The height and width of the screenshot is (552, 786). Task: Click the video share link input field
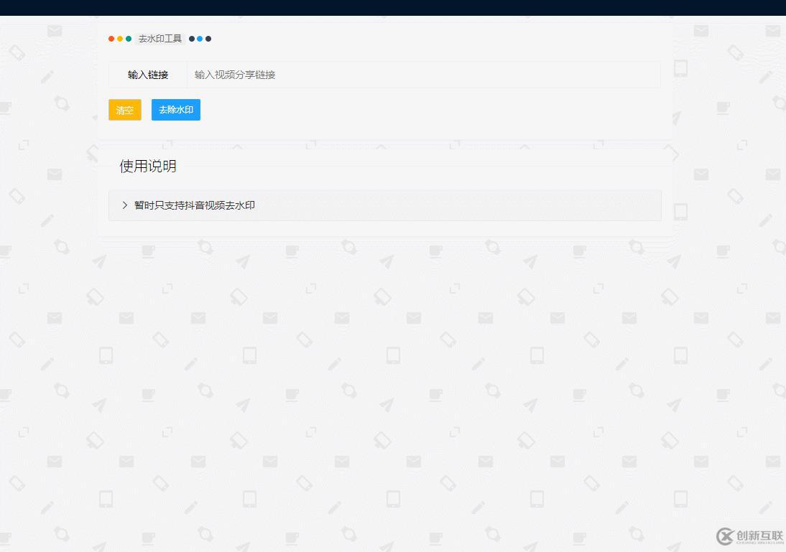(x=424, y=75)
